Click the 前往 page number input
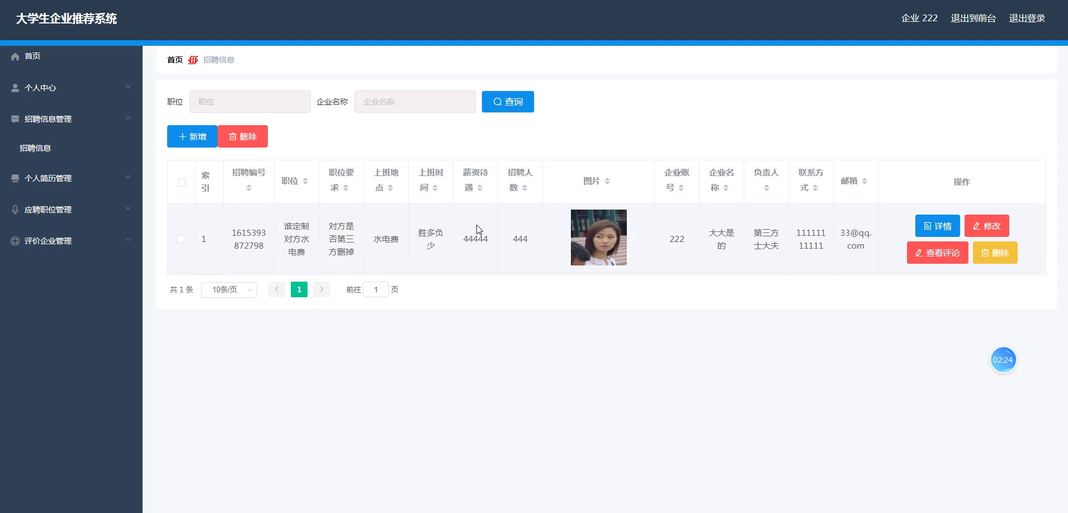This screenshot has width=1068, height=513. point(376,289)
